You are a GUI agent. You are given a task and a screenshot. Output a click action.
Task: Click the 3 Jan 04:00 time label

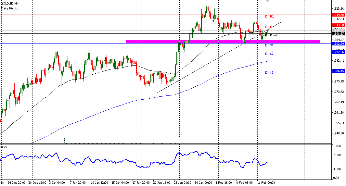coord(57,182)
